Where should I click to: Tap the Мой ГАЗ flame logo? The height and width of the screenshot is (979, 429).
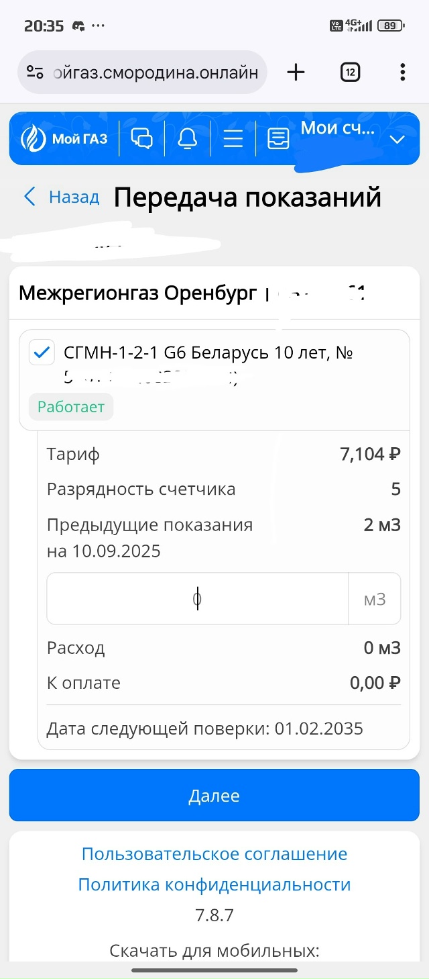34,139
